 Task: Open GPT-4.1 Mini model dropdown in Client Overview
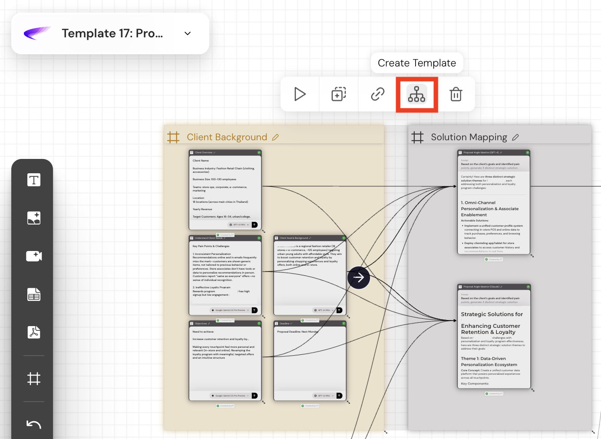(x=239, y=225)
